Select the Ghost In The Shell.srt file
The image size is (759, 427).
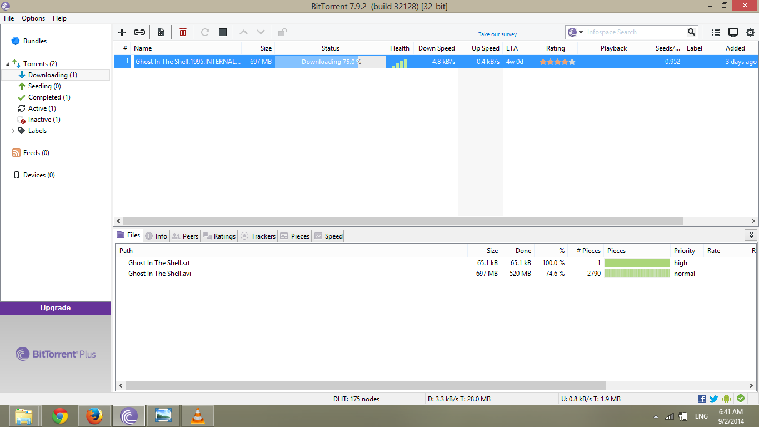[159, 263]
